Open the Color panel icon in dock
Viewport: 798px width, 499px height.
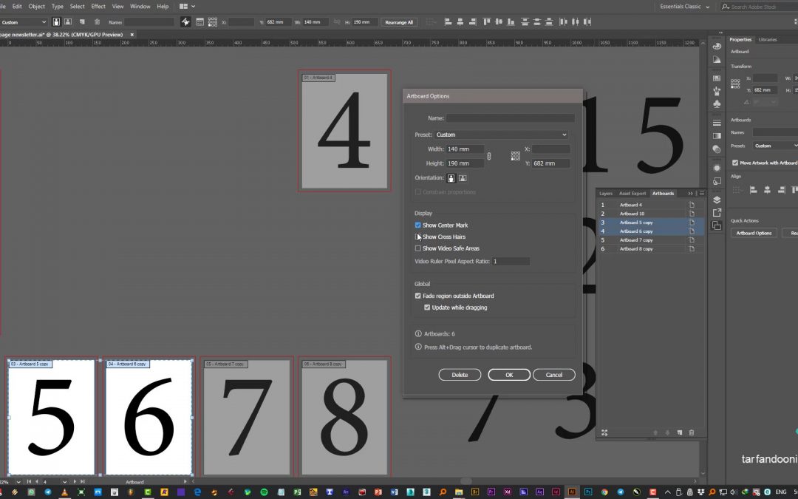(717, 47)
